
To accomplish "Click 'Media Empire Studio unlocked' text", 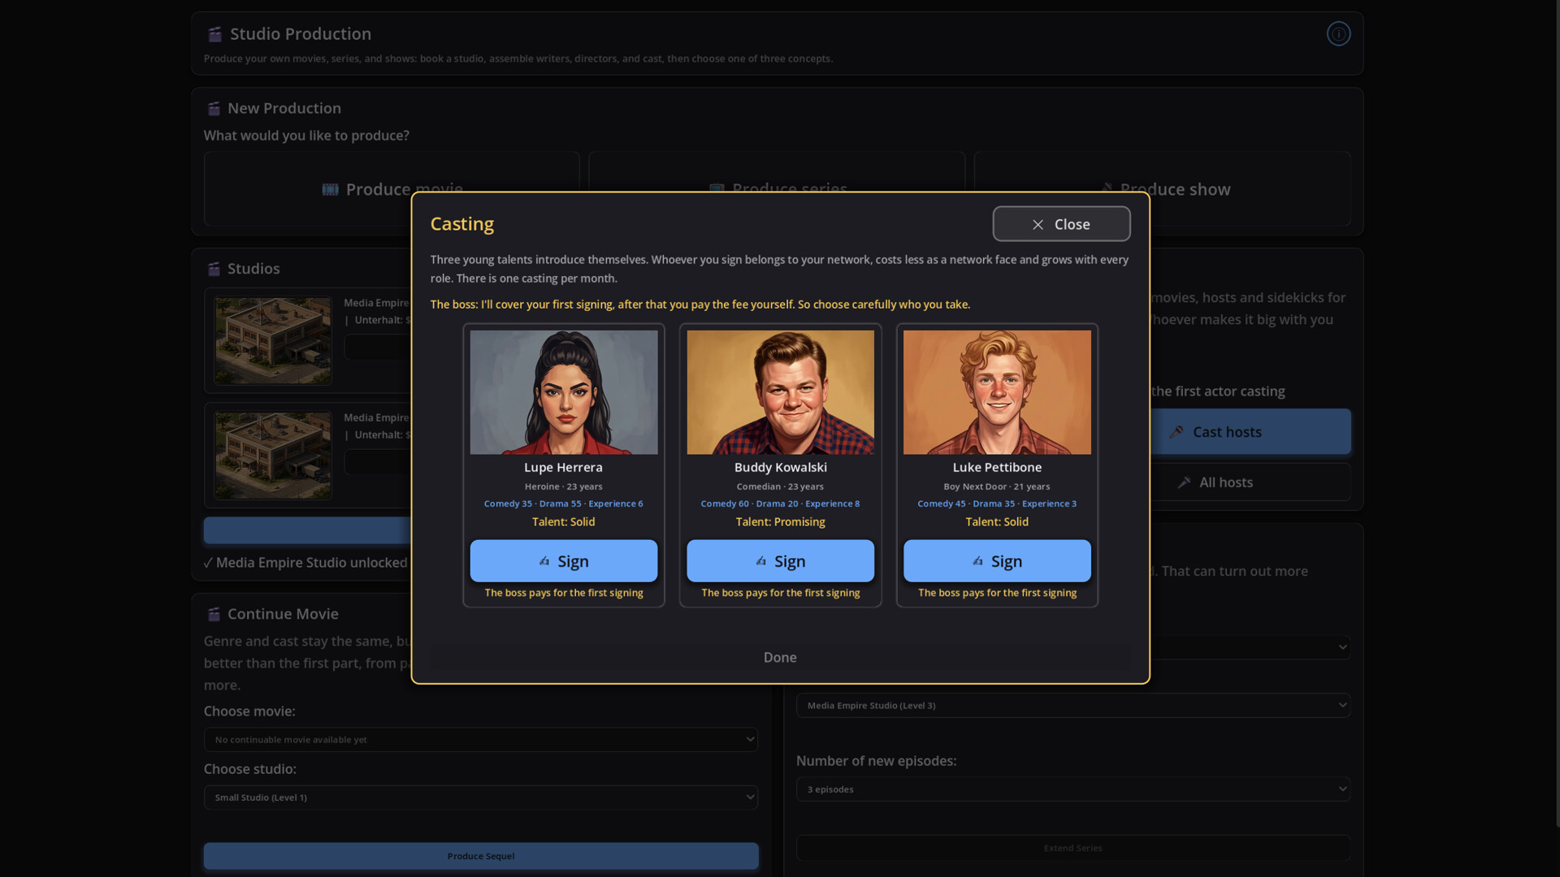I will (312, 563).
